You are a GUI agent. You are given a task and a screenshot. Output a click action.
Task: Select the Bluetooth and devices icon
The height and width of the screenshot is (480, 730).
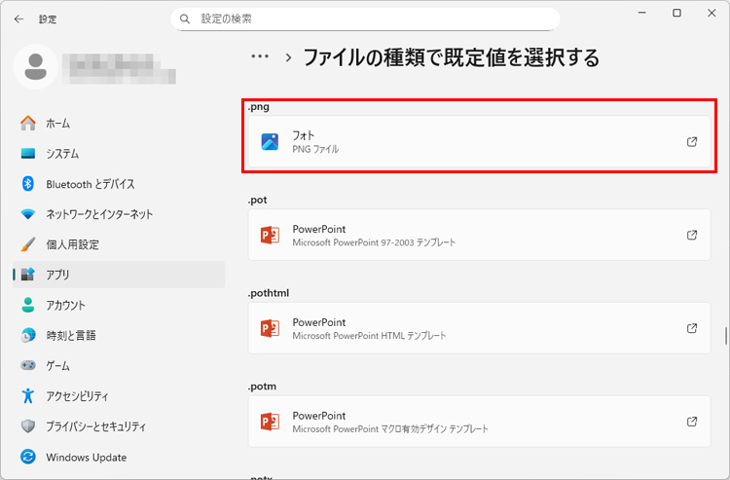[x=28, y=184]
